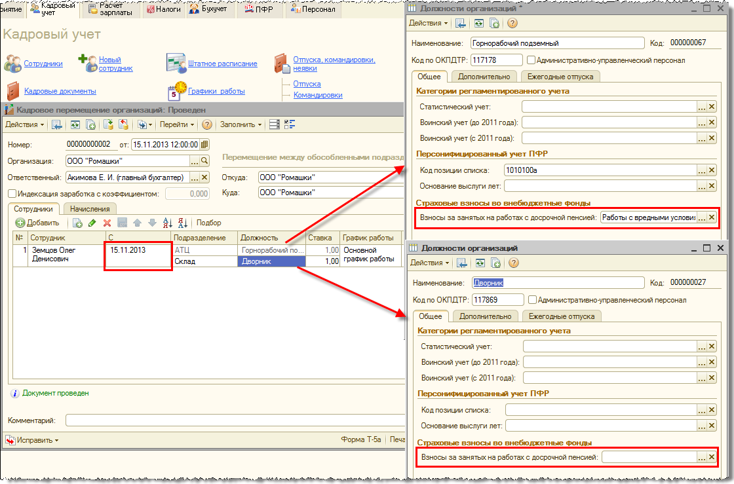Open the Командировки link

pos(318,95)
